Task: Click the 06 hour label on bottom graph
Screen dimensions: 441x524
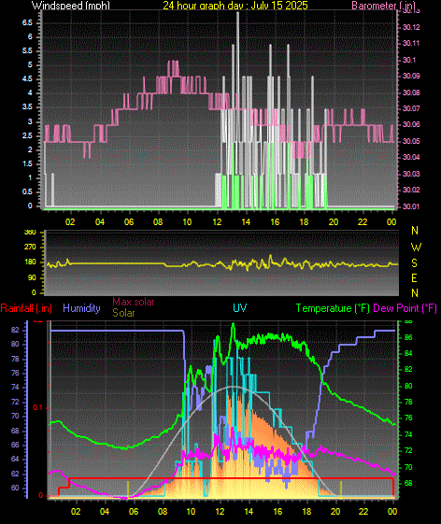Action: tap(134, 512)
